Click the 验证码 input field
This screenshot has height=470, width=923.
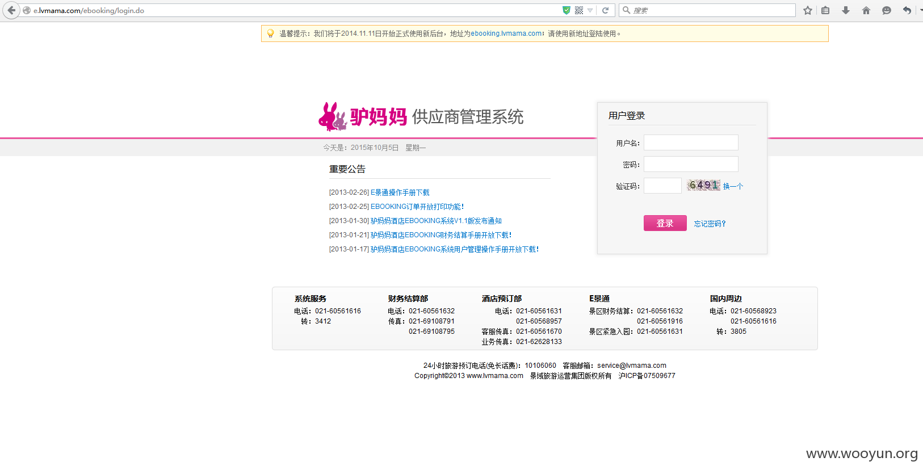point(662,186)
